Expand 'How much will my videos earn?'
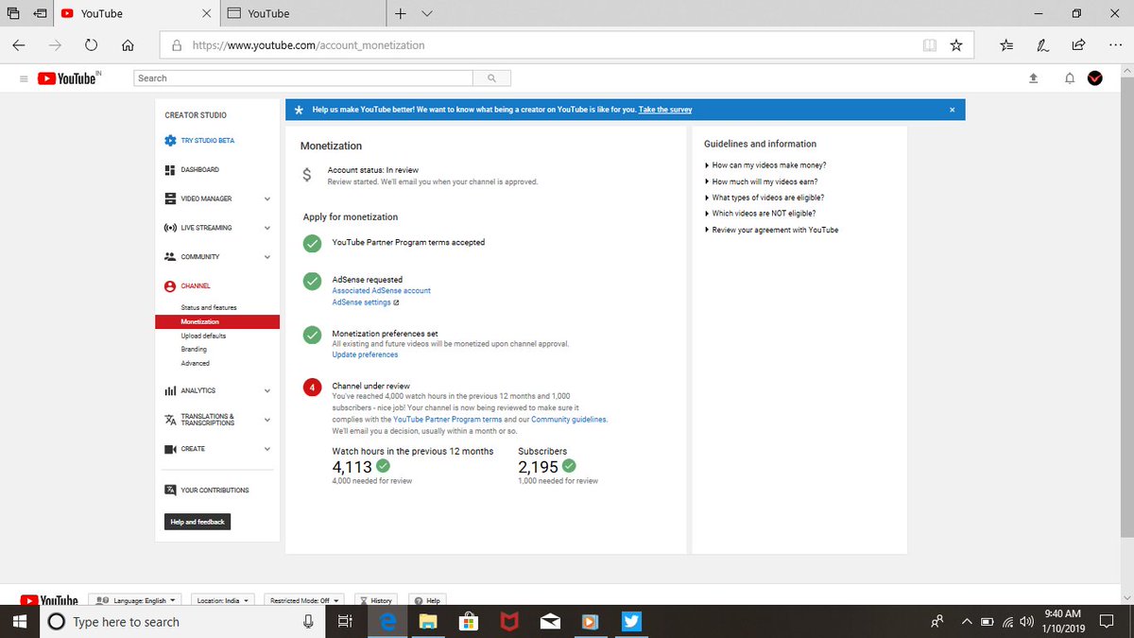The height and width of the screenshot is (638, 1134). click(762, 181)
